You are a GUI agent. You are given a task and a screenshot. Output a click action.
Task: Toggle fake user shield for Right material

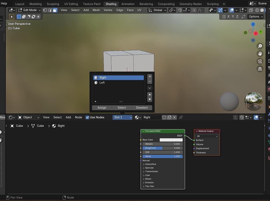point(164,117)
